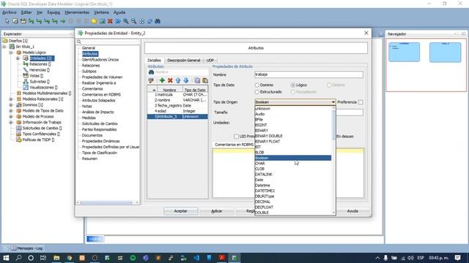Click the copy attributes icon
The width and height of the screenshot is (469, 263).
click(x=197, y=80)
